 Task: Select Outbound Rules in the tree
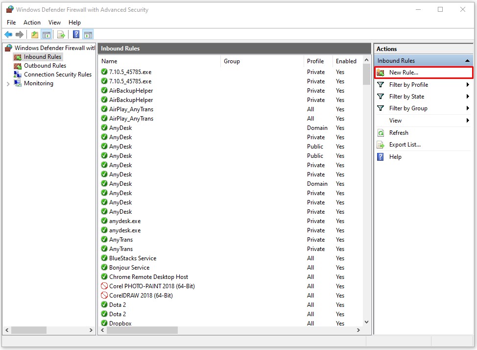[45, 66]
